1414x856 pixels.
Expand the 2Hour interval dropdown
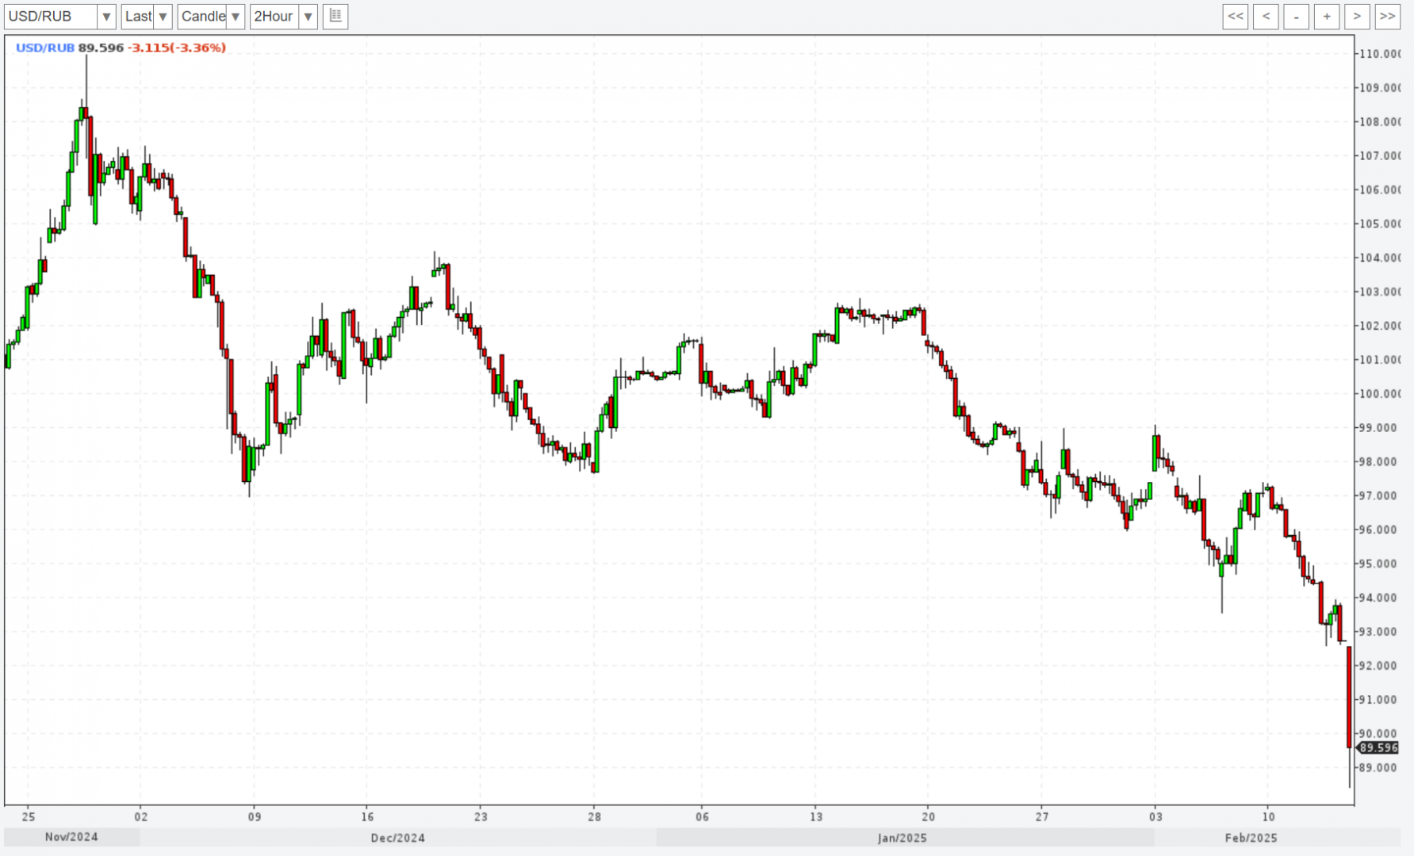[308, 16]
